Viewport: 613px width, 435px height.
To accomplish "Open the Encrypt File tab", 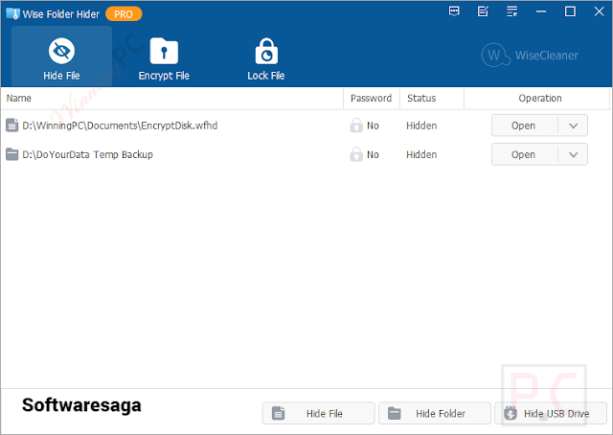I will pos(164,58).
